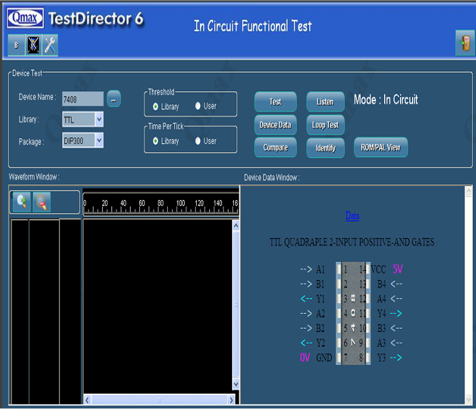Click the 'Y4' output pin label
This screenshot has width=476, height=409.
[382, 313]
